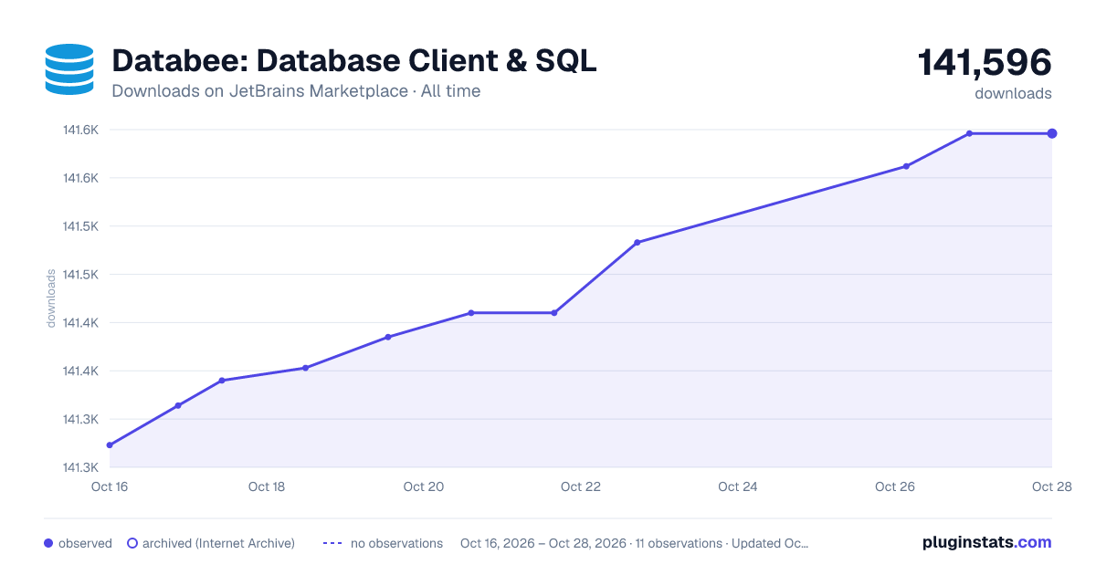
Task: Click the 'Oct 16, 2026 – Oct 28, 2026' date range
Action: [x=543, y=543]
